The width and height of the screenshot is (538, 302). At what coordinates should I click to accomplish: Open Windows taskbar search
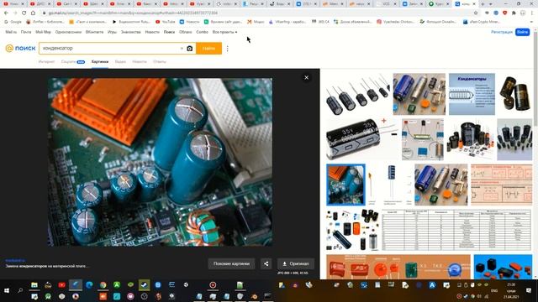20,290
